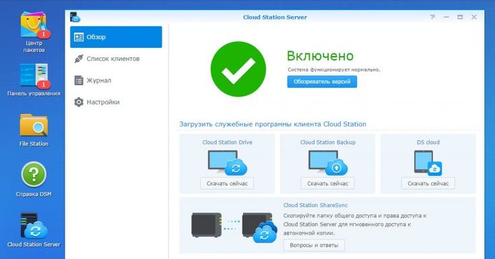The image size is (495, 259).
Task: Click the DS cloud label
Action: (428, 142)
